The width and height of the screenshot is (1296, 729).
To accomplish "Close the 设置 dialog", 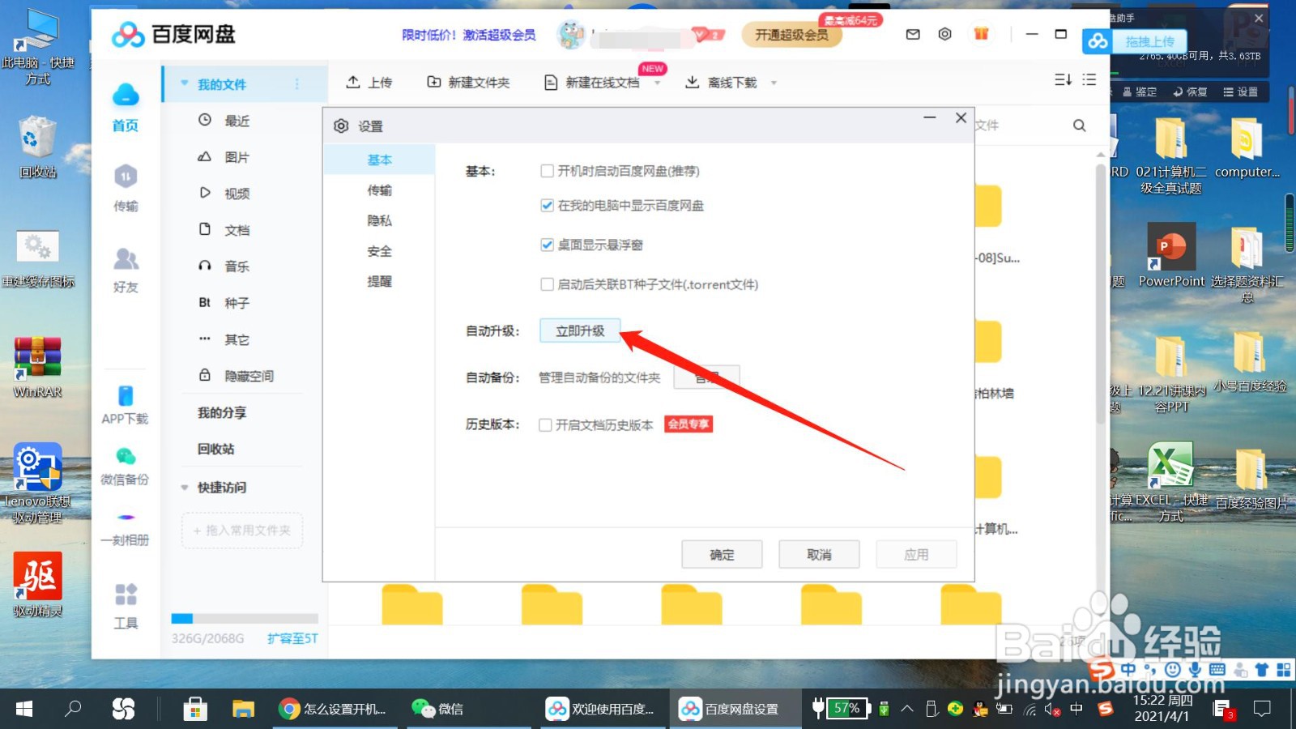I will tap(961, 117).
